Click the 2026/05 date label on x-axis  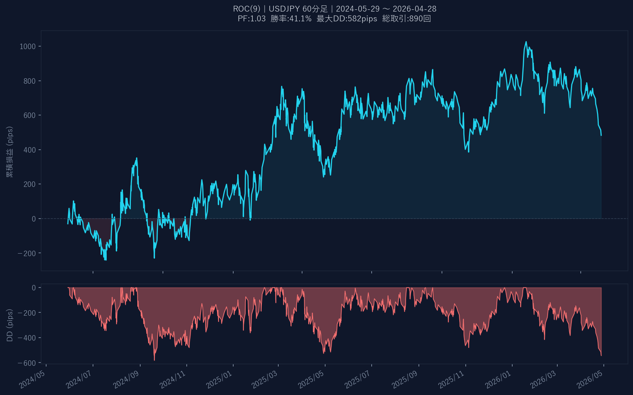click(x=590, y=379)
